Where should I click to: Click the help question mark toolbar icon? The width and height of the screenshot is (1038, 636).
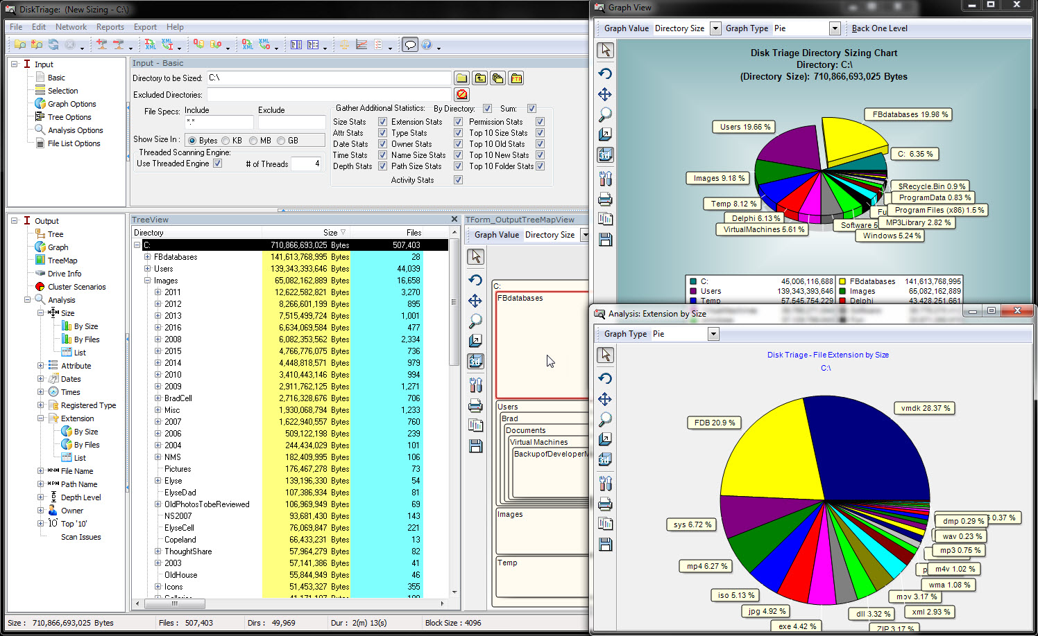tap(427, 44)
